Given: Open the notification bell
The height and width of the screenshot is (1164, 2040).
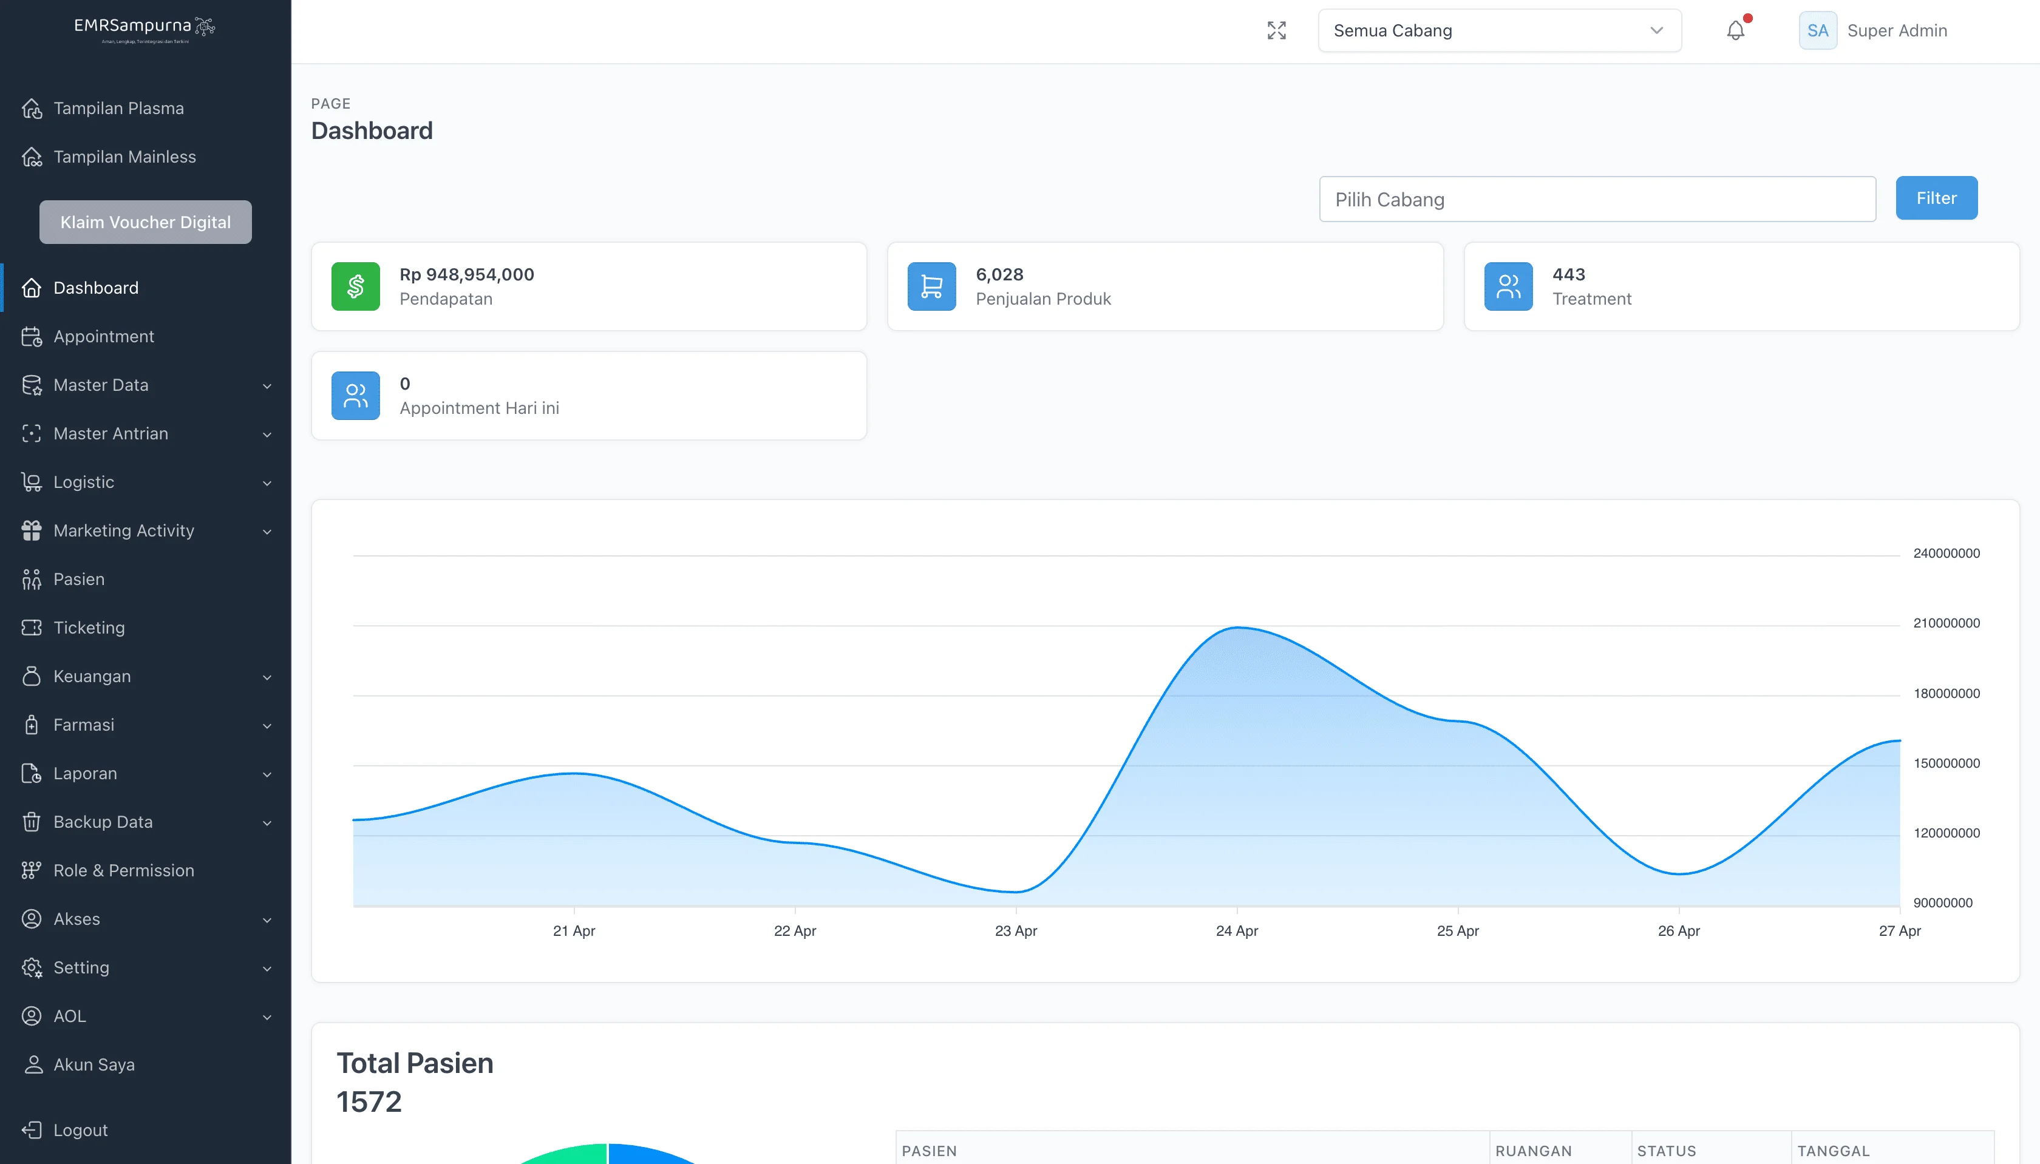Looking at the screenshot, I should [x=1735, y=30].
